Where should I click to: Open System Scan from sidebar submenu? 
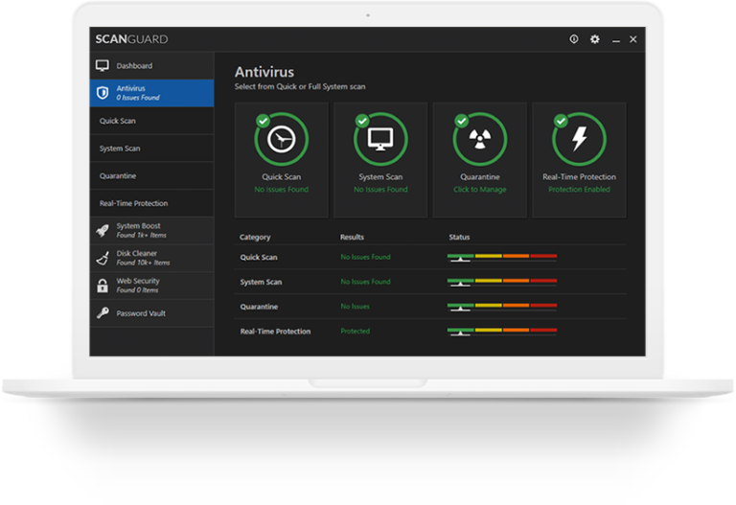click(151, 149)
